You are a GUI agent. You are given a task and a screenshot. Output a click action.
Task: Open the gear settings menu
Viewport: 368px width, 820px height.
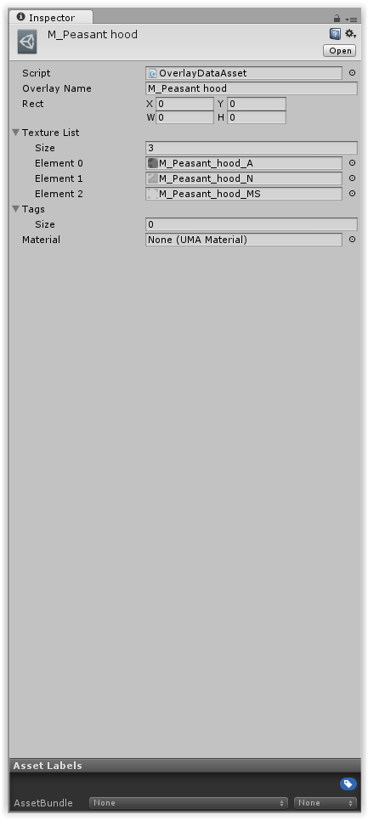[350, 34]
